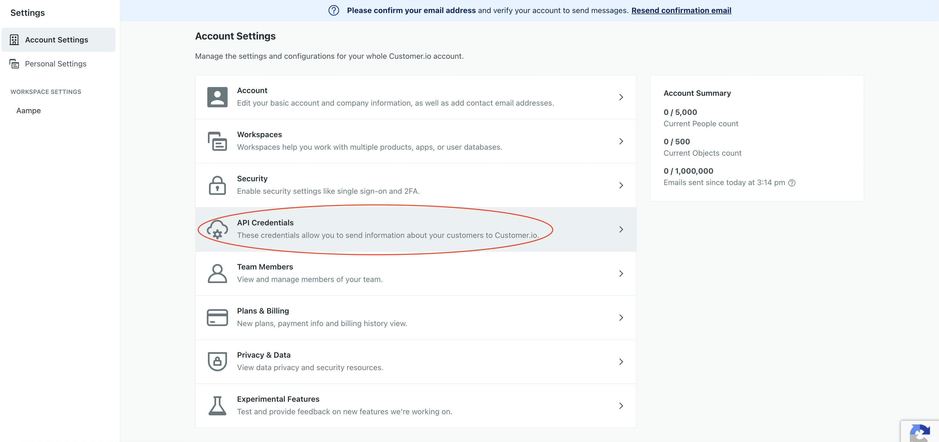This screenshot has width=939, height=442.
Task: Expand the Security row chevron
Action: (621, 185)
